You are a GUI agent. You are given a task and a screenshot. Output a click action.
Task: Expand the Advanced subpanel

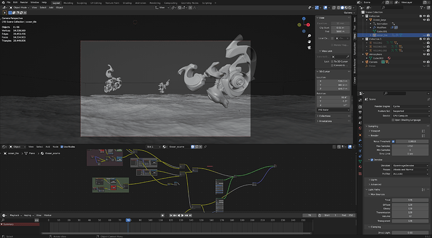(375, 184)
